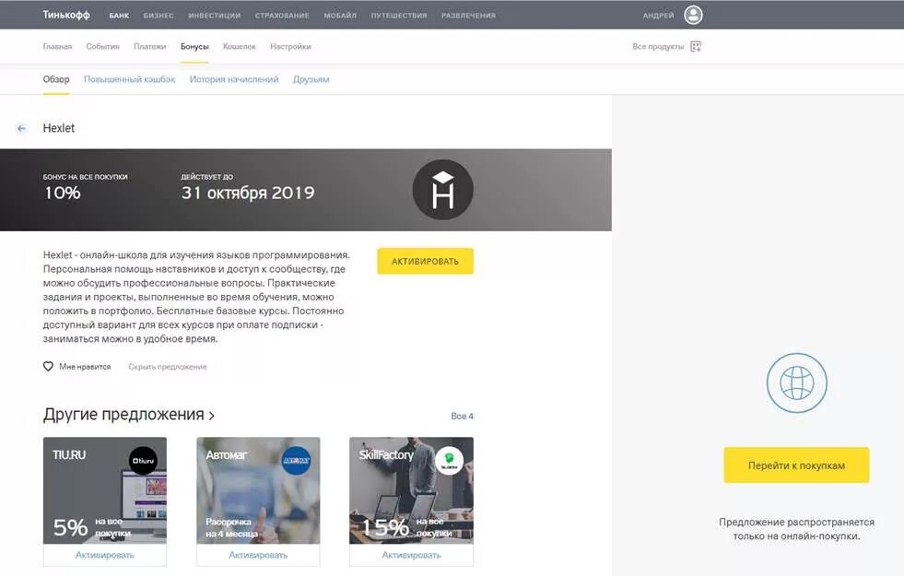
Task: Click the Hexlet round logo in banner
Action: (442, 190)
